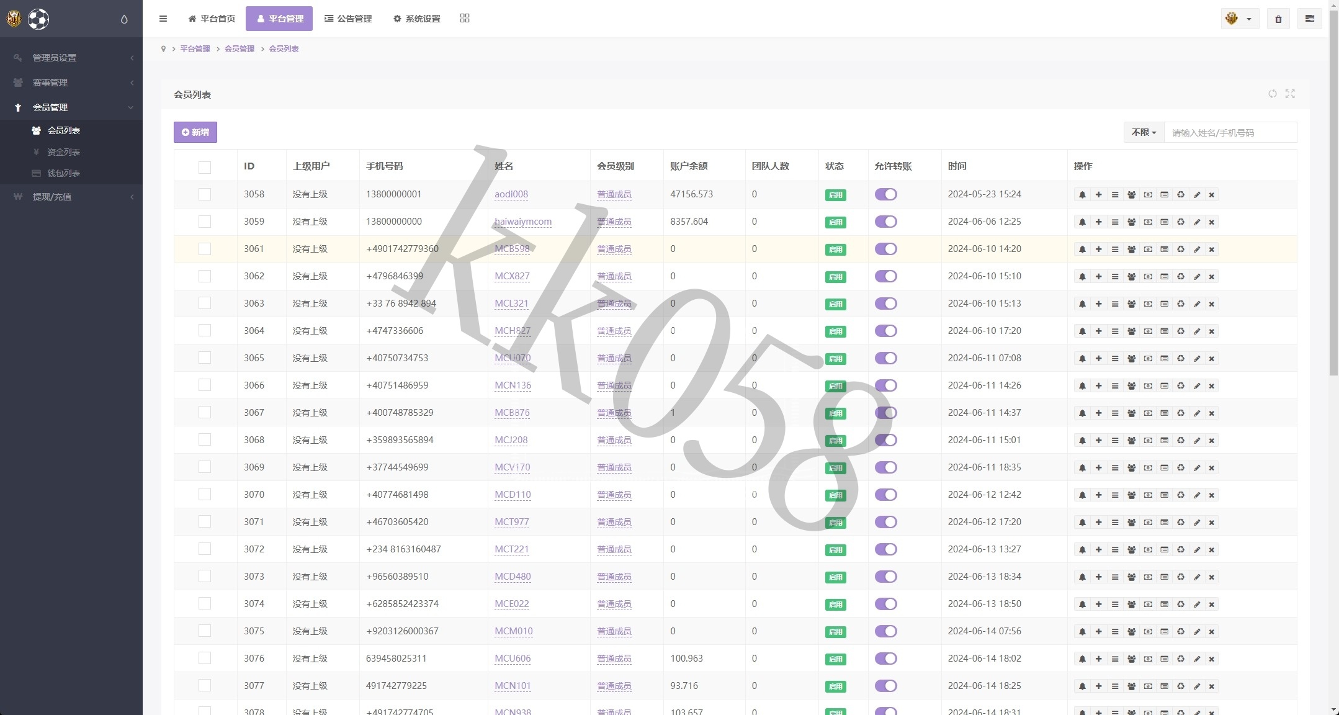Select the 平台管理 tab
This screenshot has width=1339, height=715.
click(x=279, y=19)
